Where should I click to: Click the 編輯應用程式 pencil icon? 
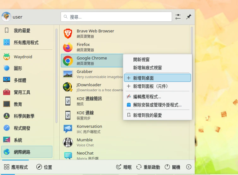click(x=129, y=96)
